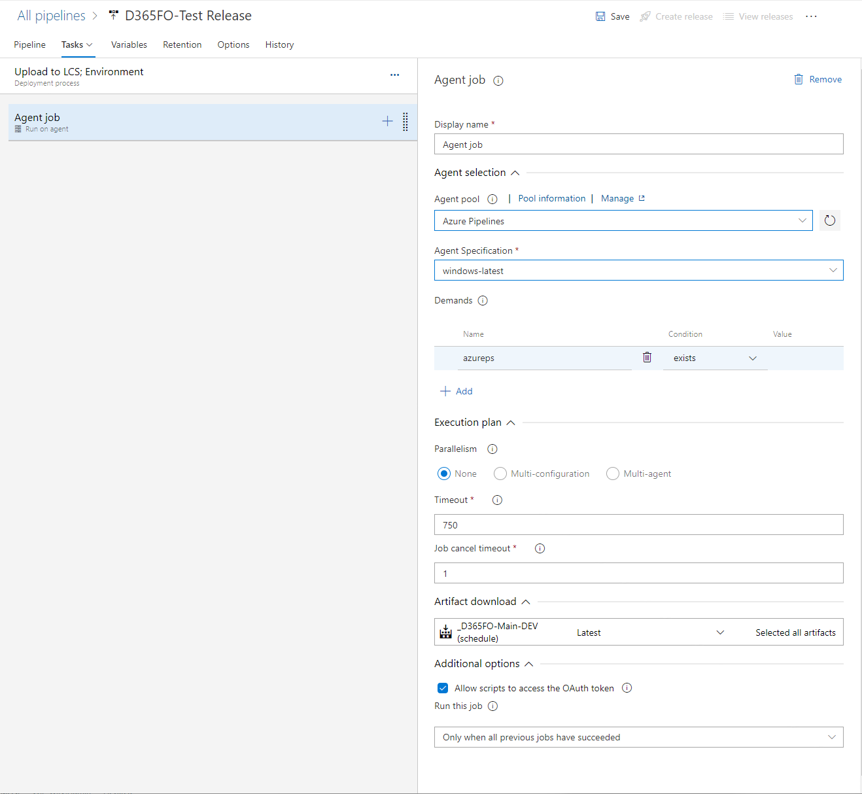Expand the Agent Specification dropdown windows-latest
Image resolution: width=862 pixels, height=794 pixels.
pos(638,271)
